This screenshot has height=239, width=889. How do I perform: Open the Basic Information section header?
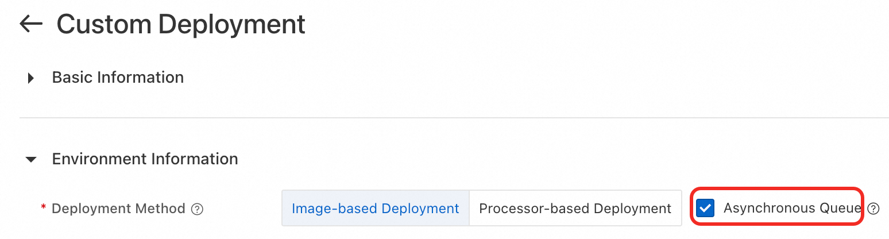(x=118, y=78)
